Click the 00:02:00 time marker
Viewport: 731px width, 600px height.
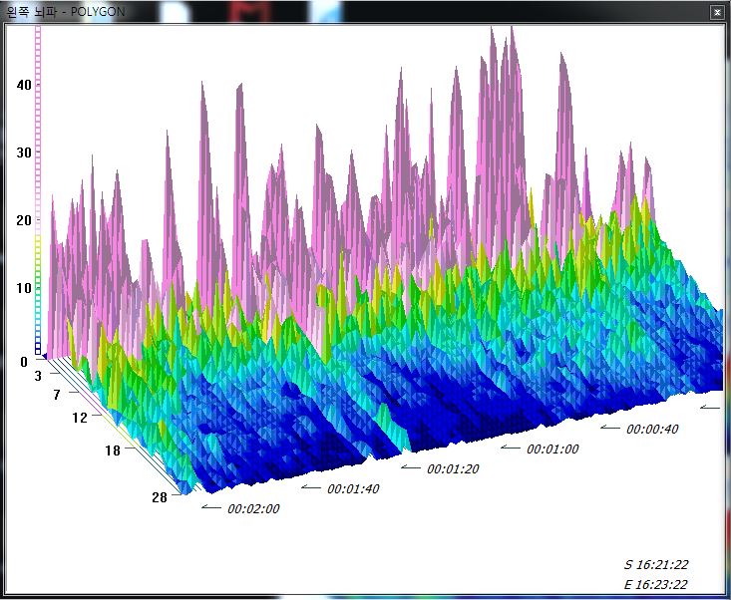253,508
